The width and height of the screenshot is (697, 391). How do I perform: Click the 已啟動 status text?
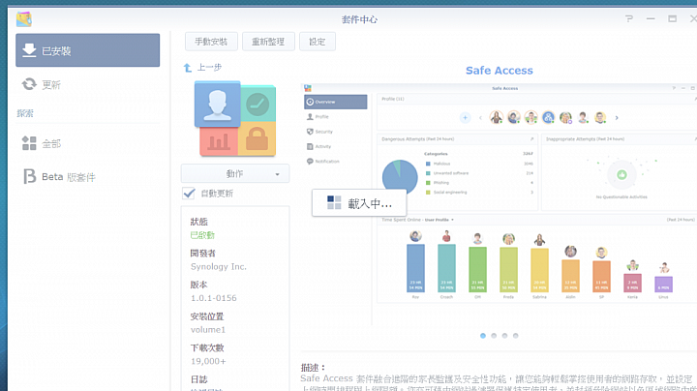pyautogui.click(x=202, y=235)
